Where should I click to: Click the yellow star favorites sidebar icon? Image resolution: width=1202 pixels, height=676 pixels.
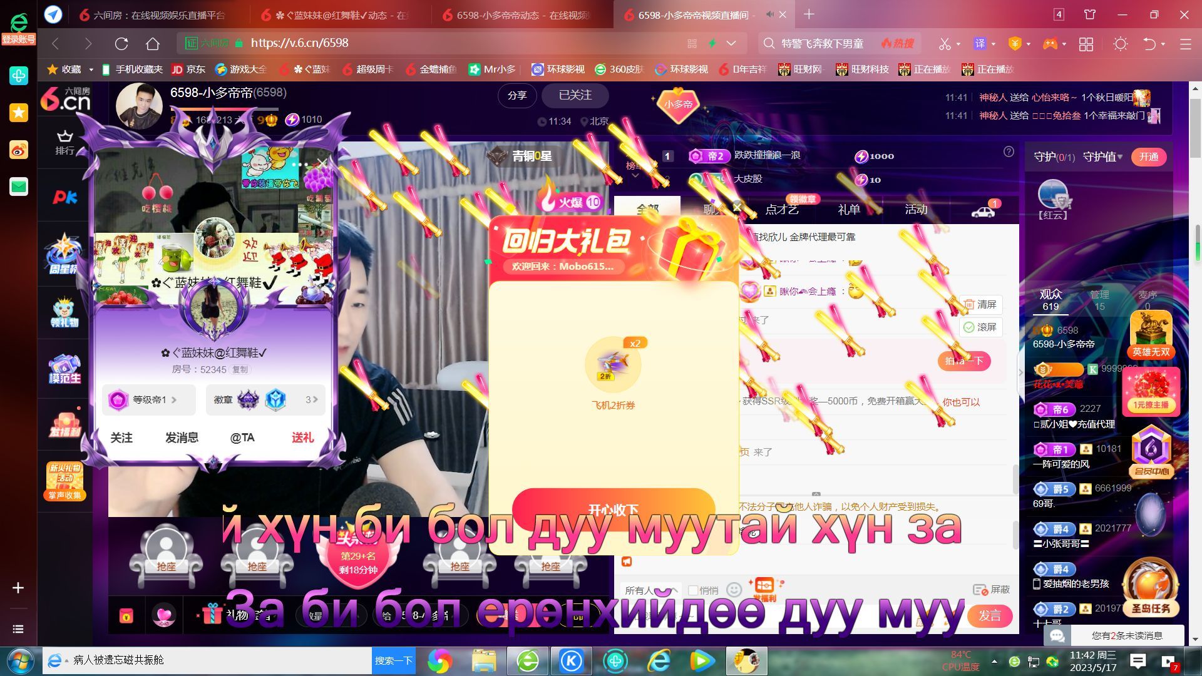(19, 113)
